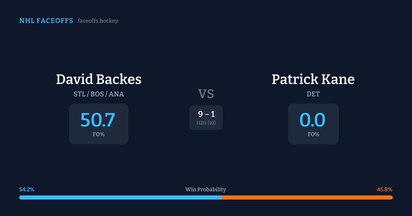Click the blue segment of the probability bar
412x216 pixels.
[x=120, y=197]
